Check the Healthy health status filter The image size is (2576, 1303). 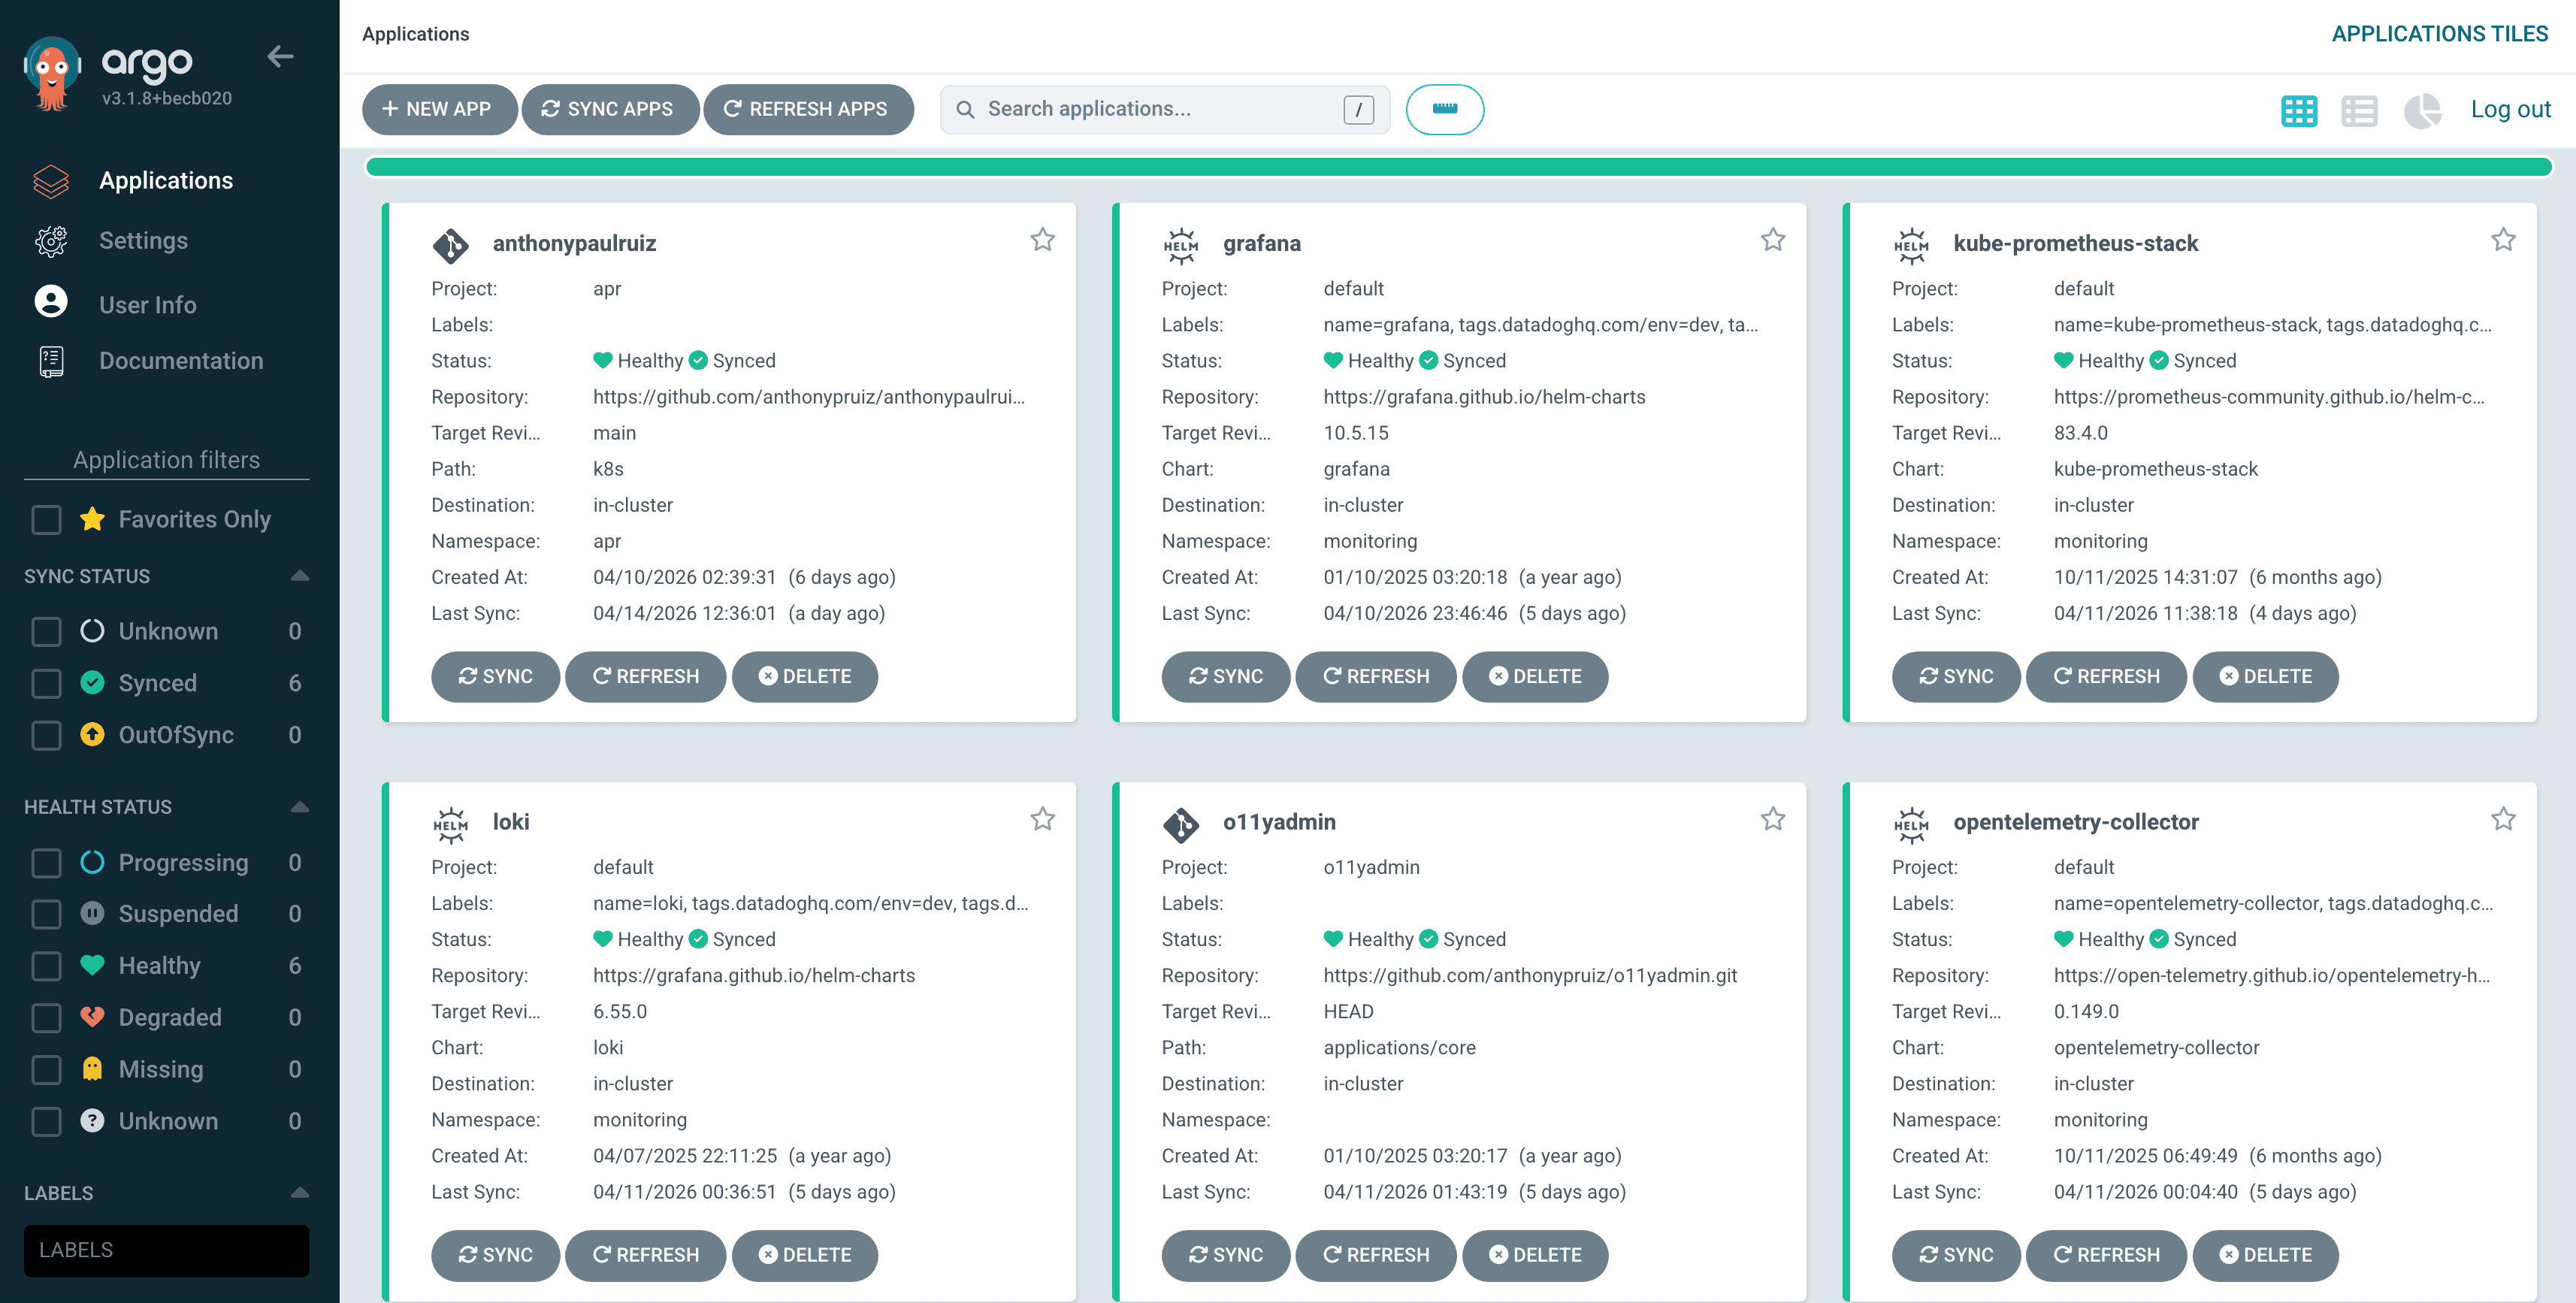[46, 965]
